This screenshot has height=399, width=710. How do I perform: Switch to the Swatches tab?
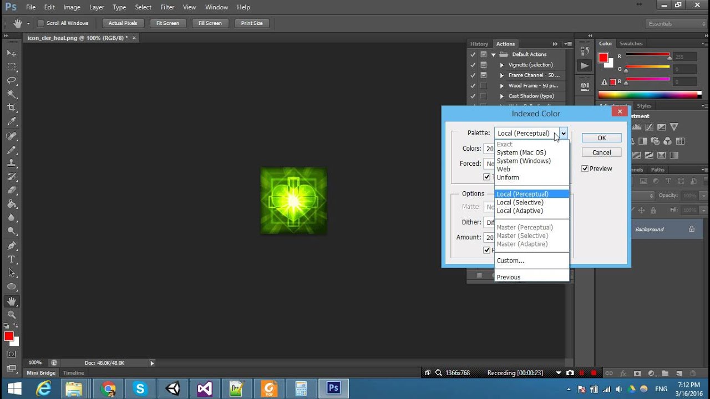tap(631, 43)
